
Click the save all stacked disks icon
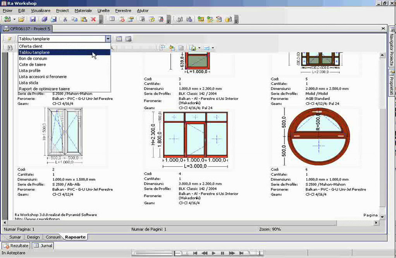coord(44,19)
